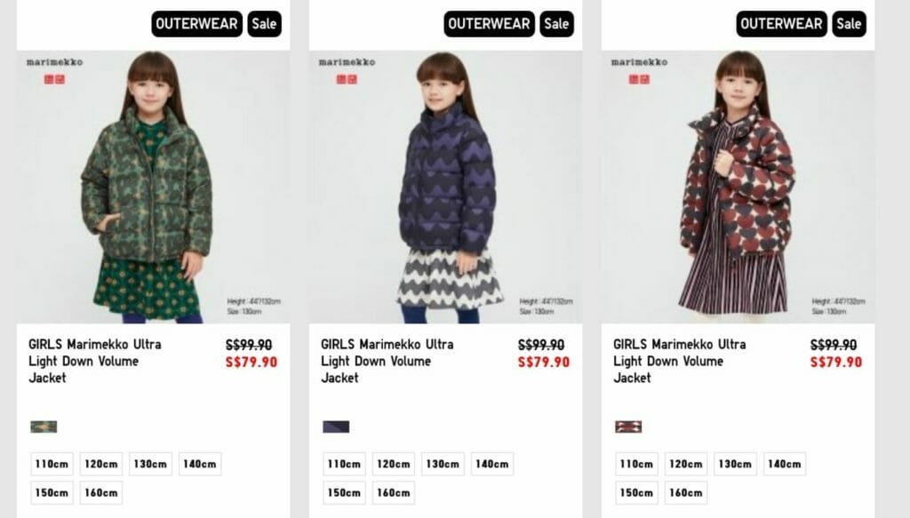This screenshot has width=910, height=518.
Task: Choose 140cm size for navy jacket
Action: 492,464
